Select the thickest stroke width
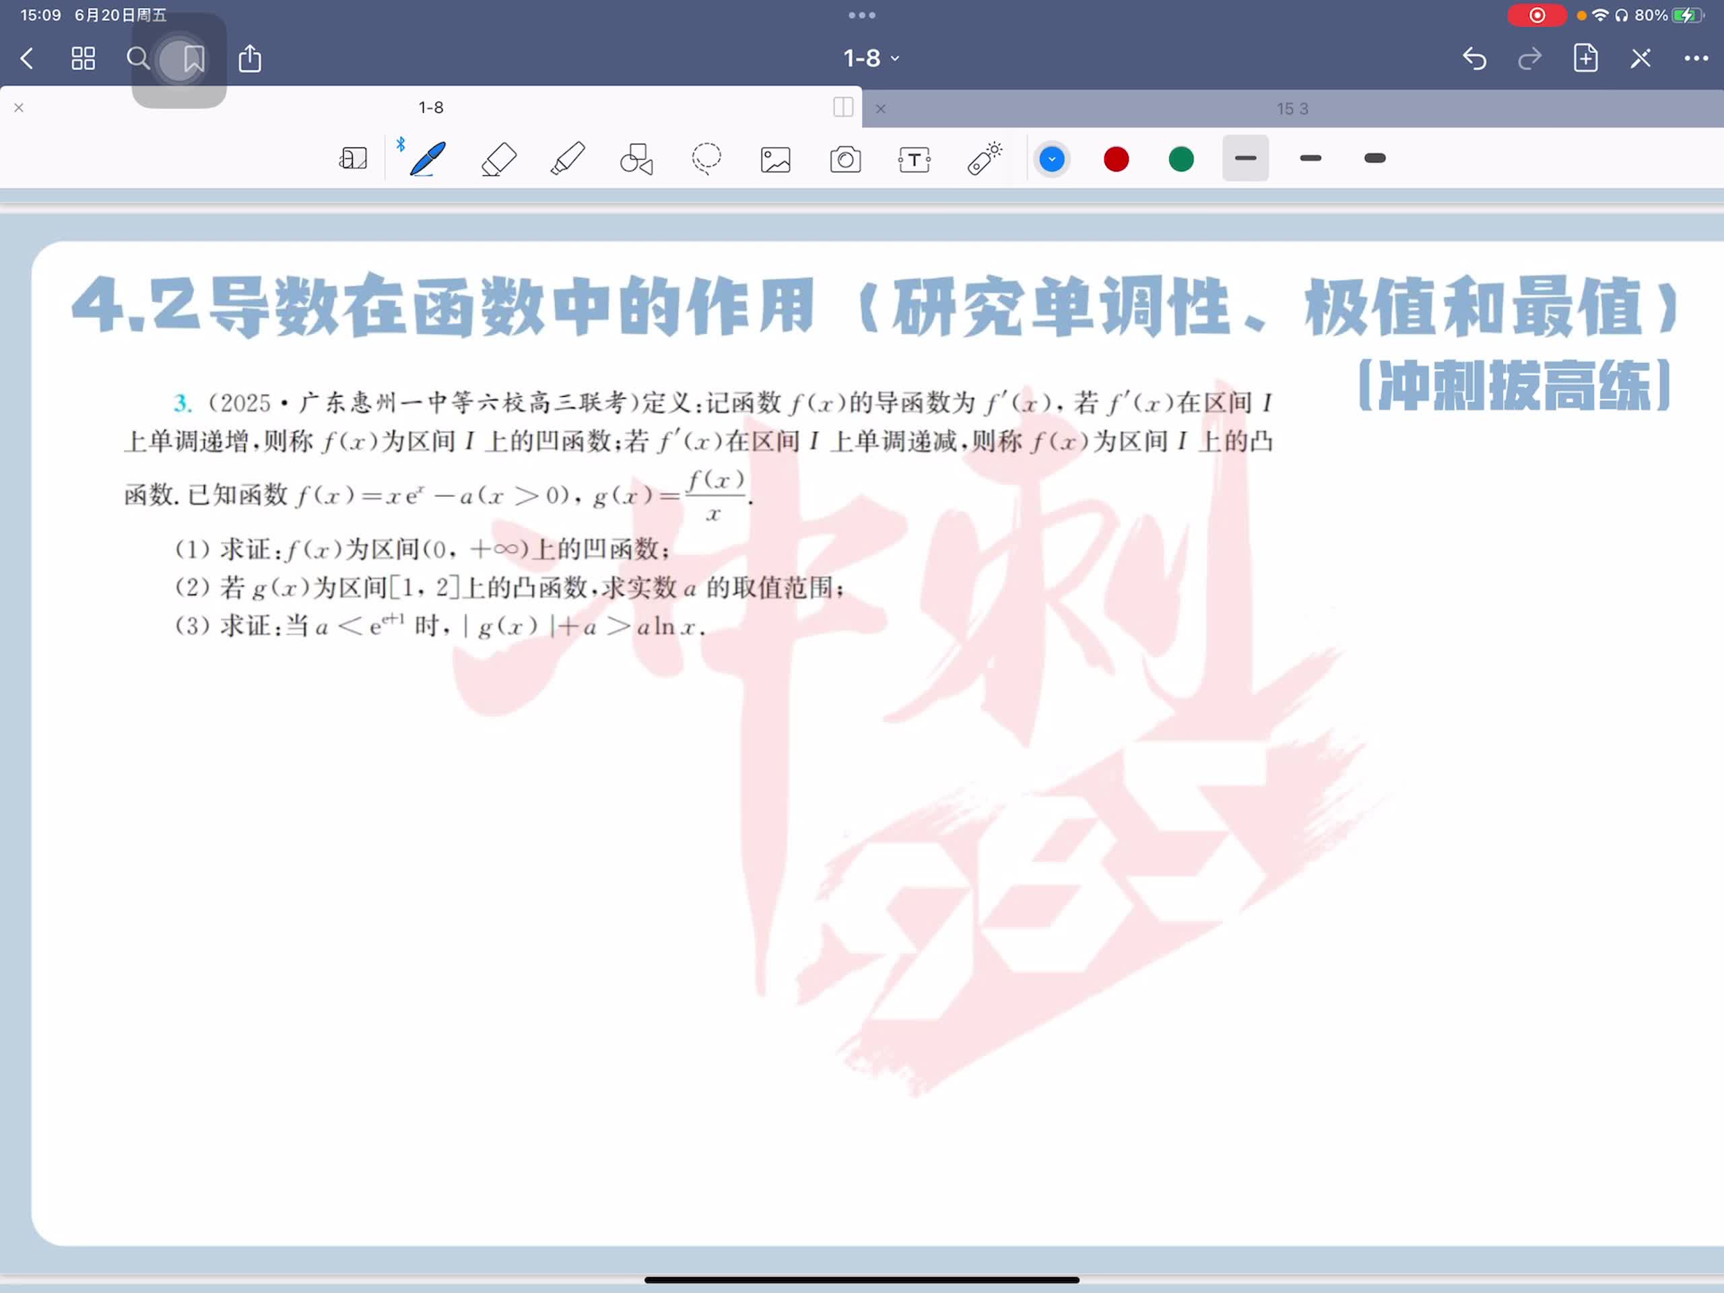Screen dimensions: 1724x1293 1375,158
